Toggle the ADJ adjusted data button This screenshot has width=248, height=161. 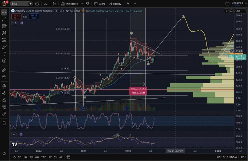[243, 157]
